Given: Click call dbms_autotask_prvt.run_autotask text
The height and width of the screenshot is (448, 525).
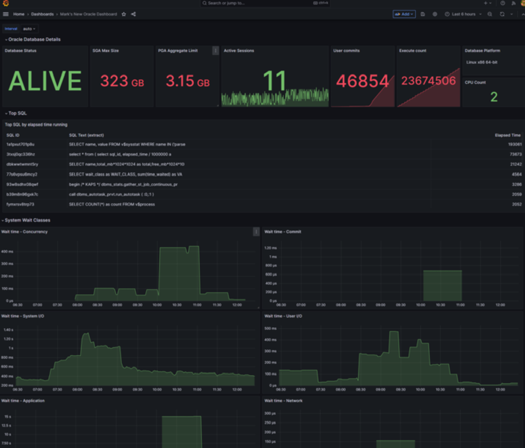Looking at the screenshot, I should click(111, 194).
